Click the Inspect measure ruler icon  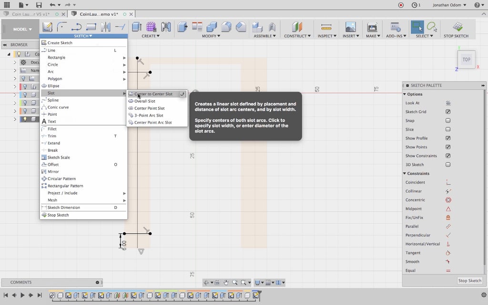pyautogui.click(x=326, y=27)
